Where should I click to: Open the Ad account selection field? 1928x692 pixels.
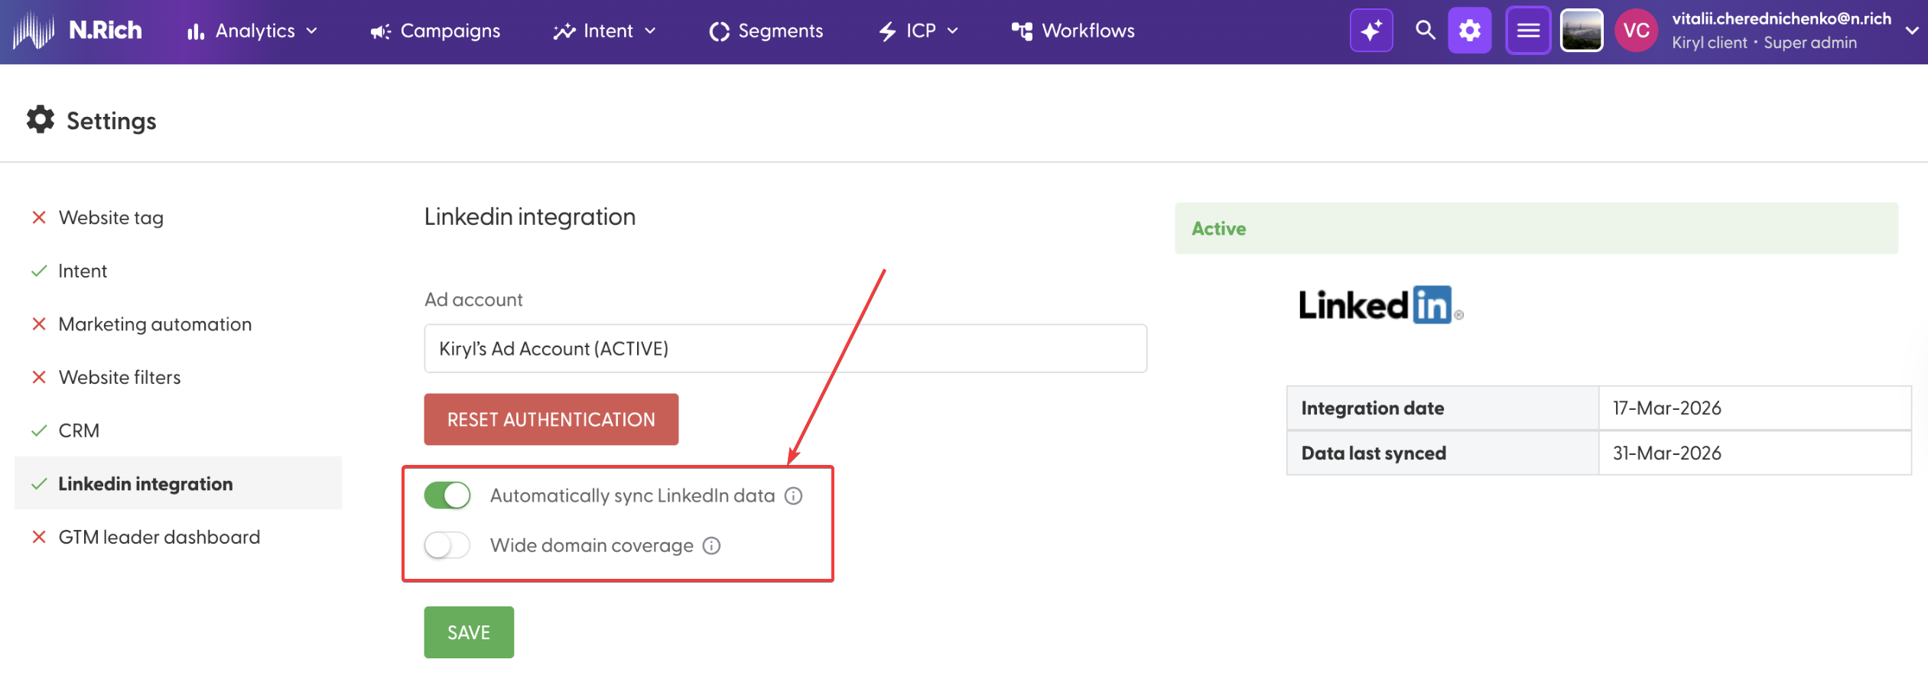[x=785, y=349]
